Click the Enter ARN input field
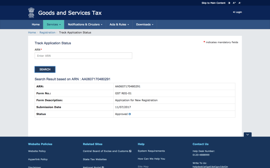270x168 pixels. point(83,56)
